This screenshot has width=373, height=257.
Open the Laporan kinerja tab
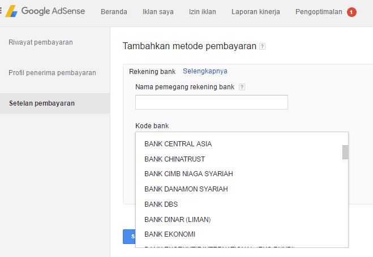point(256,12)
